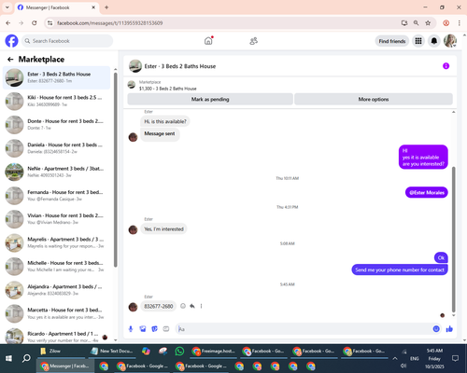Open conversation info purple icon
467x373 pixels.
(446, 66)
